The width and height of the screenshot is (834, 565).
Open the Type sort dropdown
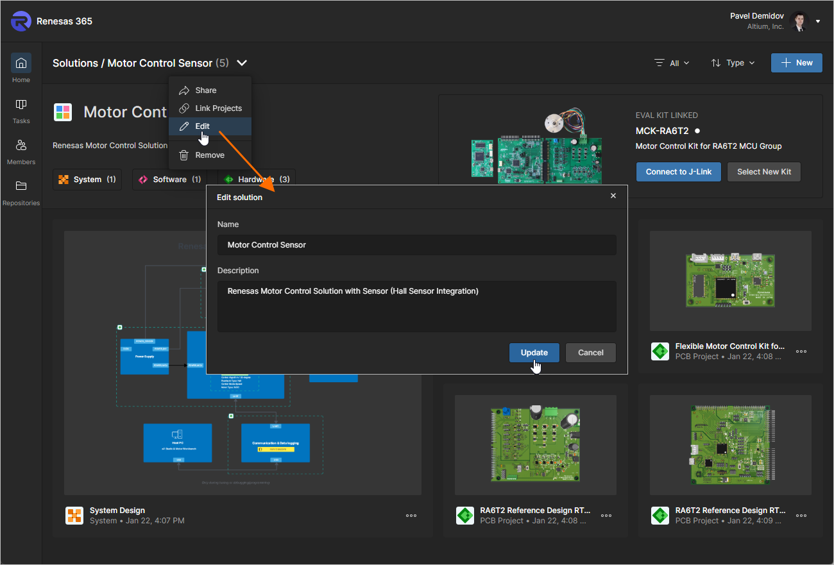click(x=733, y=63)
